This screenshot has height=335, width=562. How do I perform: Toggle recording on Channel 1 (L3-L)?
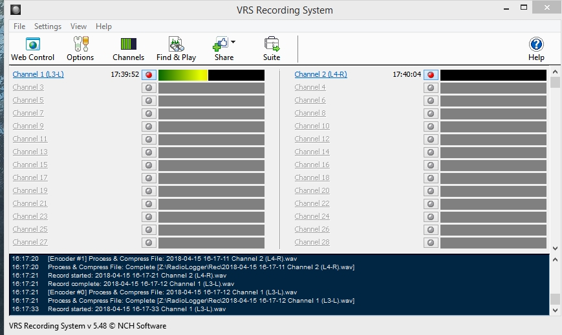coord(149,75)
